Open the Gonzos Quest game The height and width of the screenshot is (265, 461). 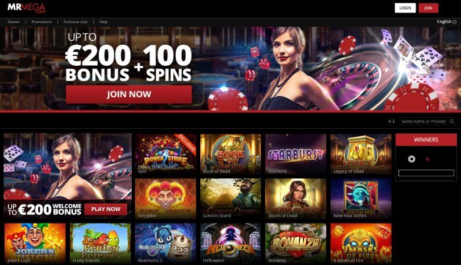click(x=230, y=199)
